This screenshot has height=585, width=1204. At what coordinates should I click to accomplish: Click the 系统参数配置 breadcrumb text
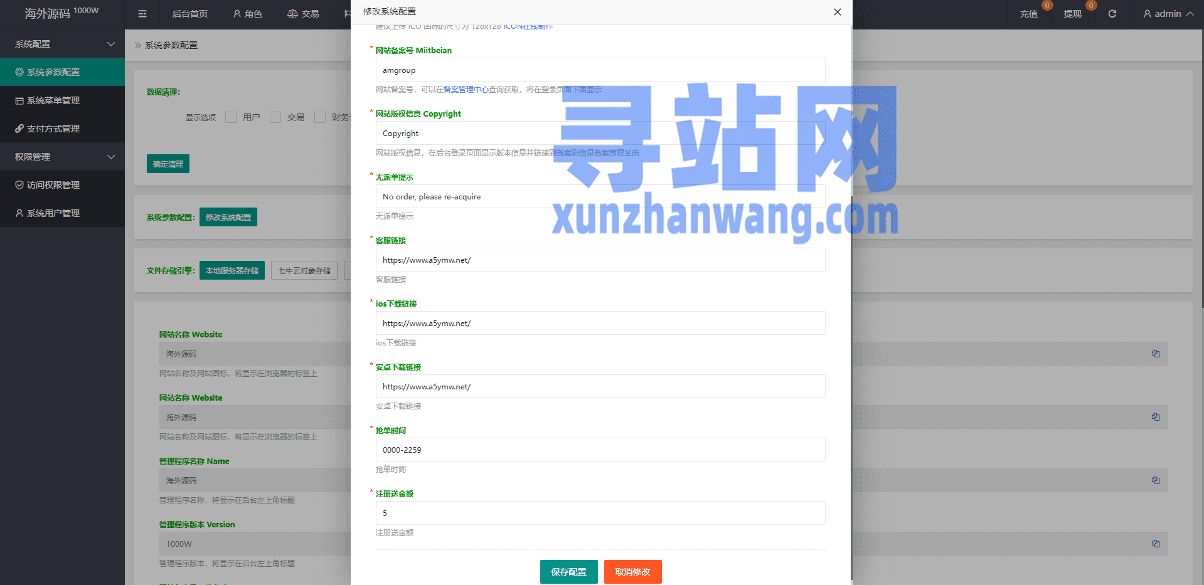pos(171,45)
